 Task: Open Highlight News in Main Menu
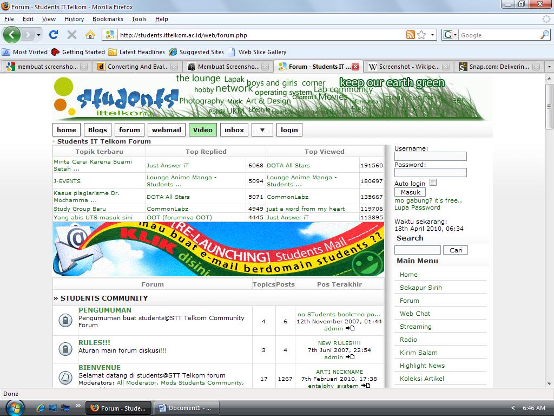[x=422, y=366]
